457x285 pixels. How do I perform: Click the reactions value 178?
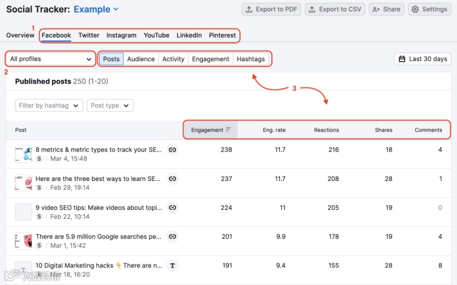point(334,236)
